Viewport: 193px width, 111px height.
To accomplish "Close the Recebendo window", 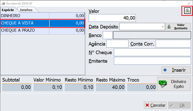I will [189, 3].
